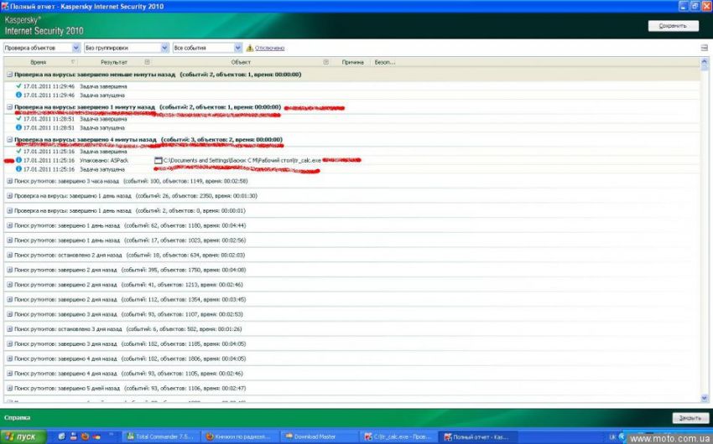Click scrollbar down arrow in report list

click(x=705, y=398)
